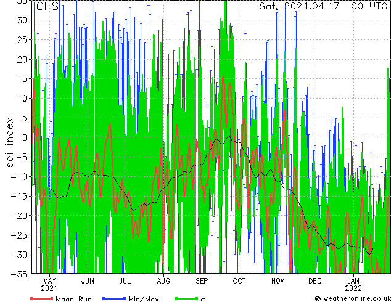Viewport: 391px width, 302px height.
Task: Click the sigma symbol legend label
Action: (x=203, y=300)
